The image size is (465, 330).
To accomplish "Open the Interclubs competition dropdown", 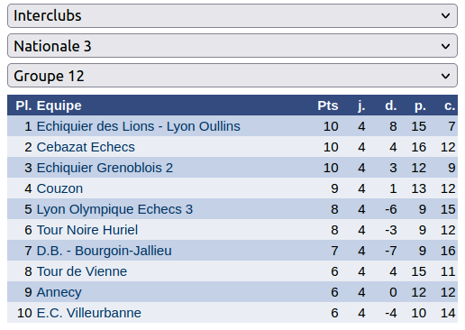I will point(232,15).
